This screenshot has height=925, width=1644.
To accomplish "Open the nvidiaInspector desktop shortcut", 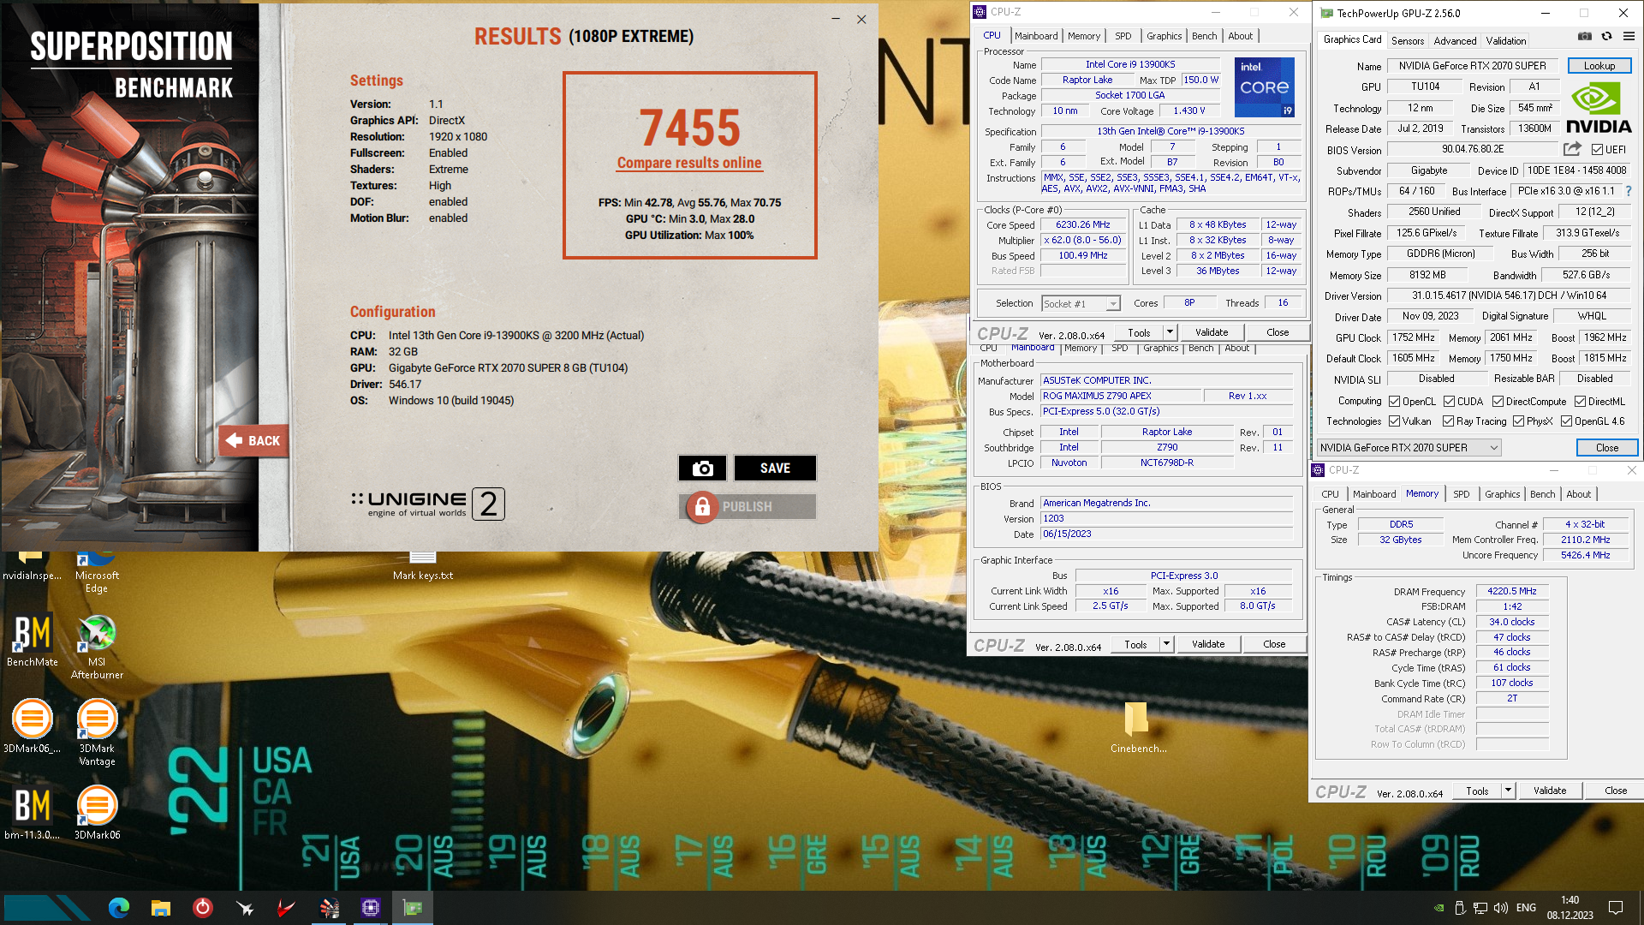I will pyautogui.click(x=32, y=566).
